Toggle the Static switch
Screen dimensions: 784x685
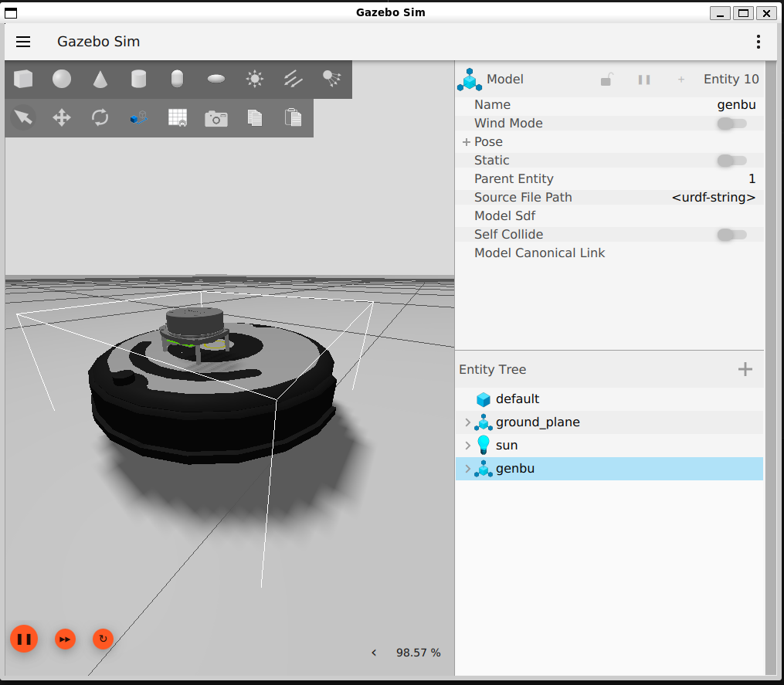(731, 161)
